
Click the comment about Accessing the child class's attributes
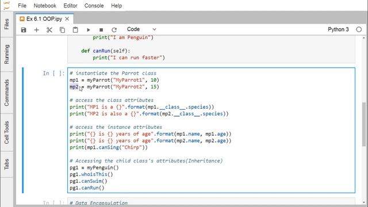146,161
